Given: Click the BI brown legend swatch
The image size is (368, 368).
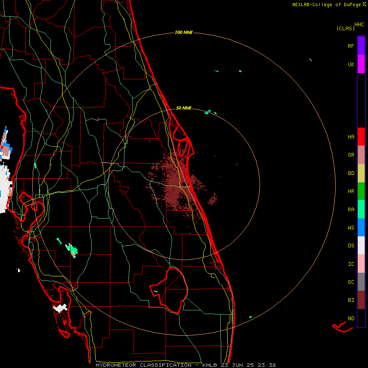Looking at the screenshot, I should [361, 300].
